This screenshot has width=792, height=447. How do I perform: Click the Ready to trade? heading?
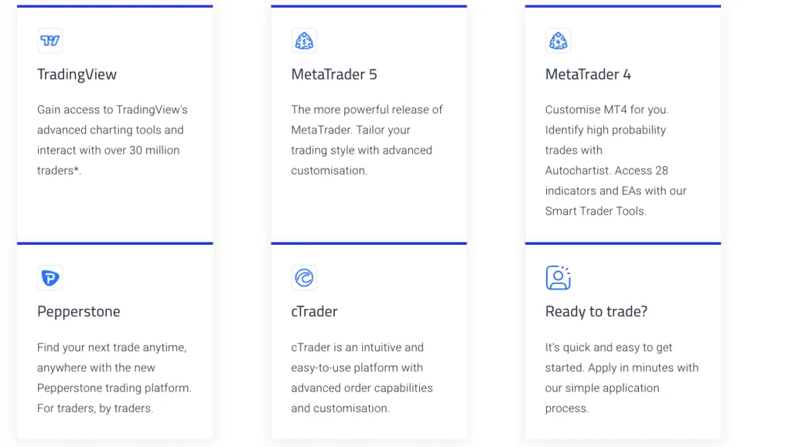[596, 311]
